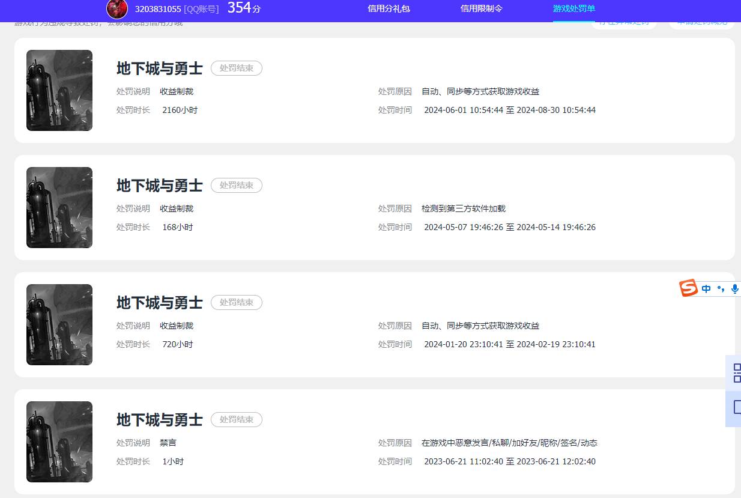Open the 地下城与勇士 title of the 禁言 record
Screen dimensions: 741x498
pyautogui.click(x=159, y=419)
